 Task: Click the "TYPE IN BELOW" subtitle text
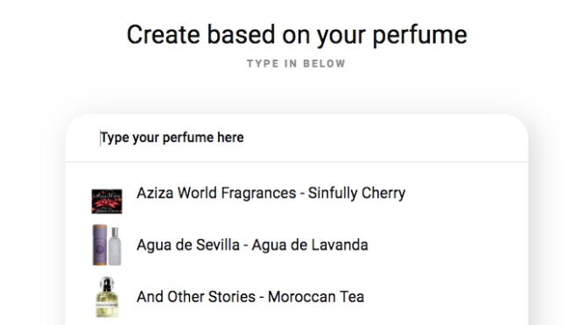pyautogui.click(x=296, y=64)
